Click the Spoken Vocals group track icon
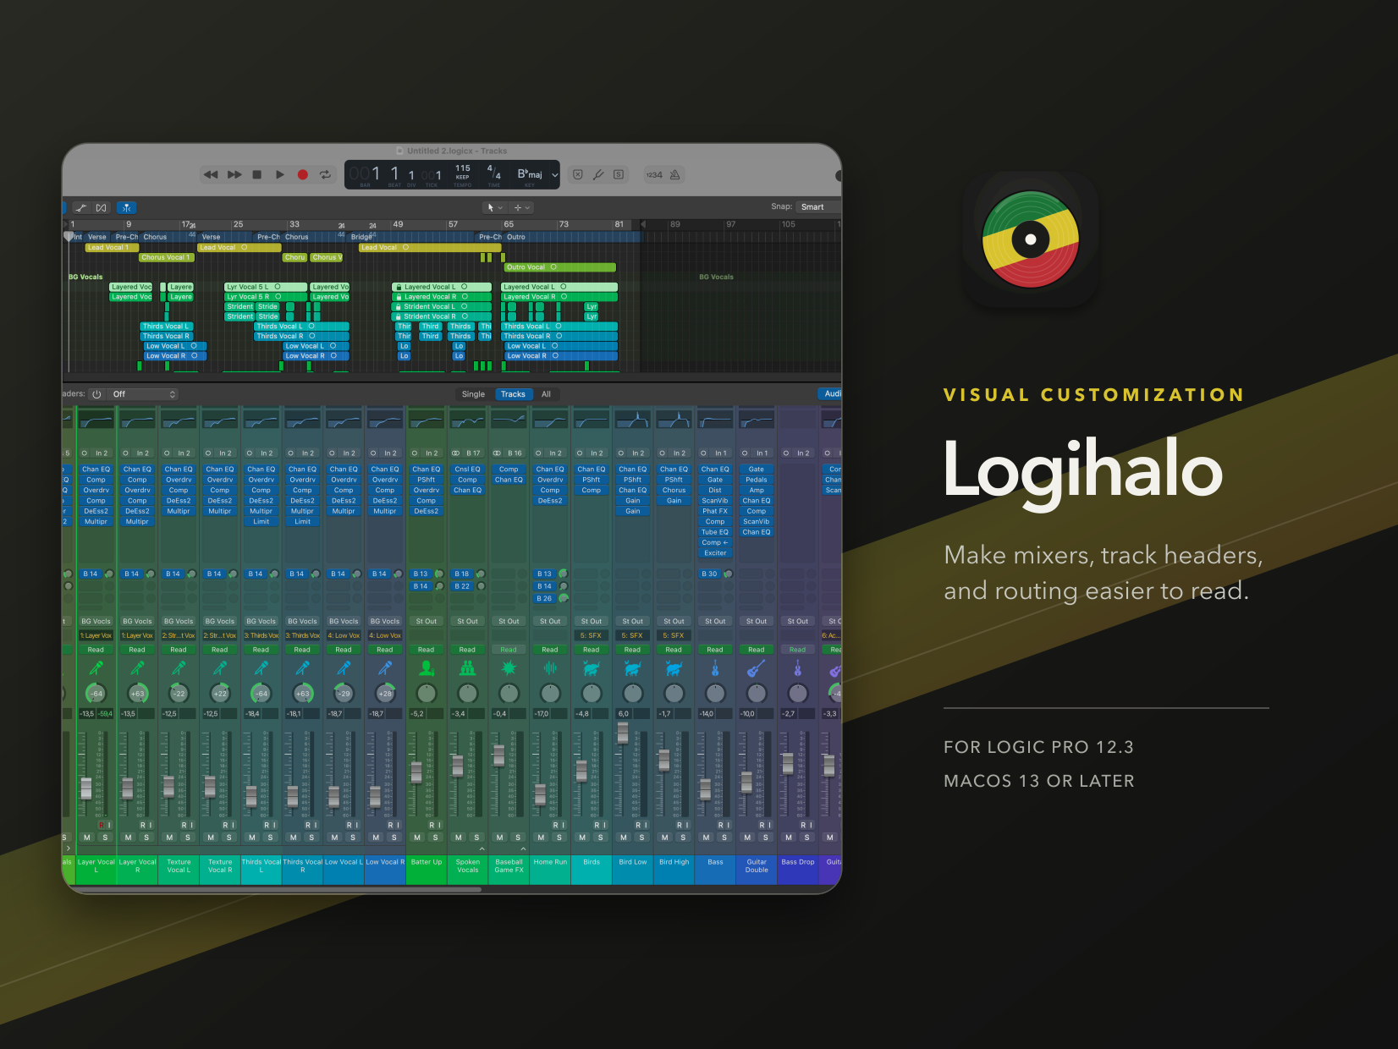The height and width of the screenshot is (1049, 1398). [467, 668]
